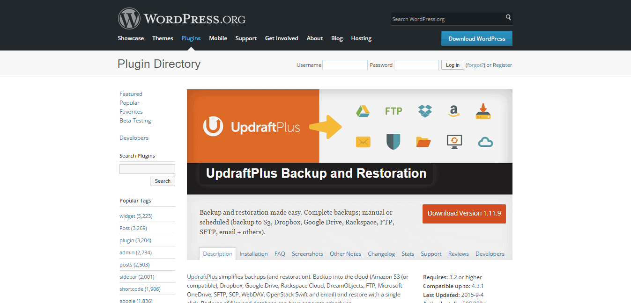
Task: Click the Dropbox icon in the banner
Action: pyautogui.click(x=424, y=111)
